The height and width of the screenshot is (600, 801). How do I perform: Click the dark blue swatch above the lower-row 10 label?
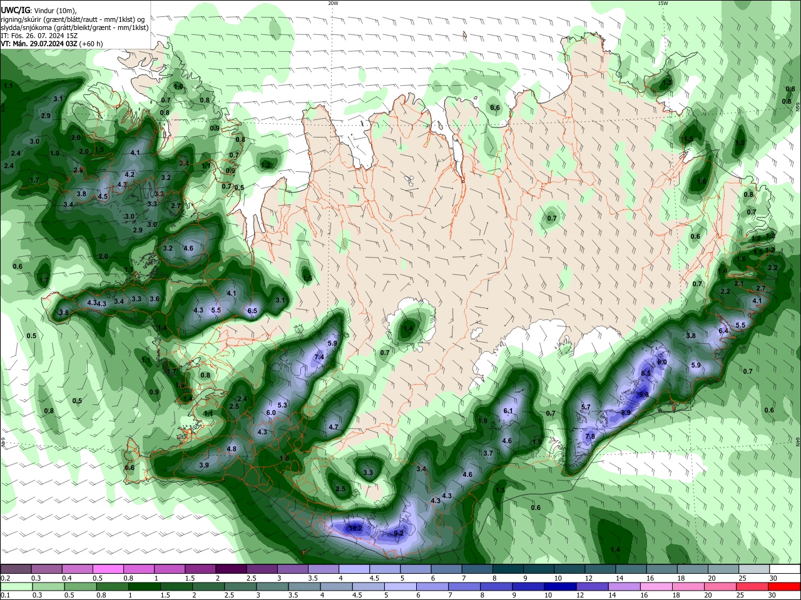point(559,586)
